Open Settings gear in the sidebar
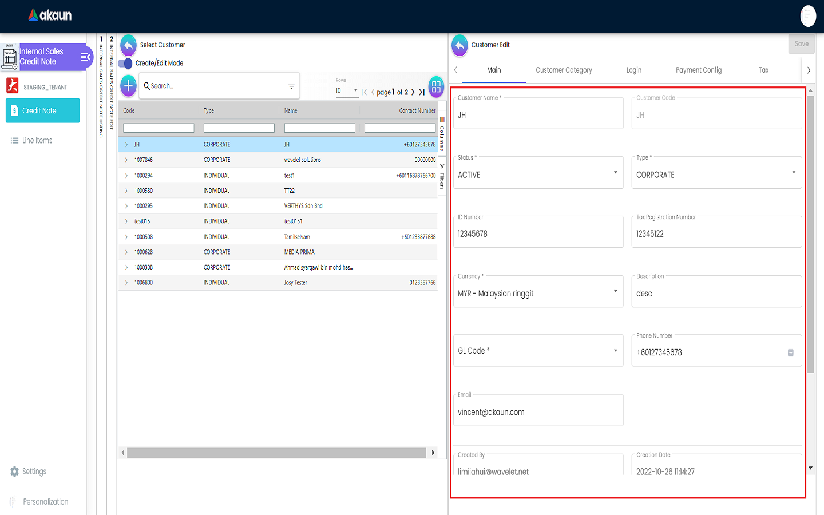This screenshot has width=824, height=515. coord(15,472)
